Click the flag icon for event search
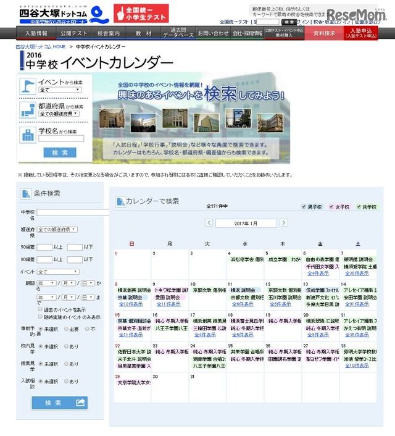Image resolution: width=395 pixels, height=436 pixels. pos(28,86)
